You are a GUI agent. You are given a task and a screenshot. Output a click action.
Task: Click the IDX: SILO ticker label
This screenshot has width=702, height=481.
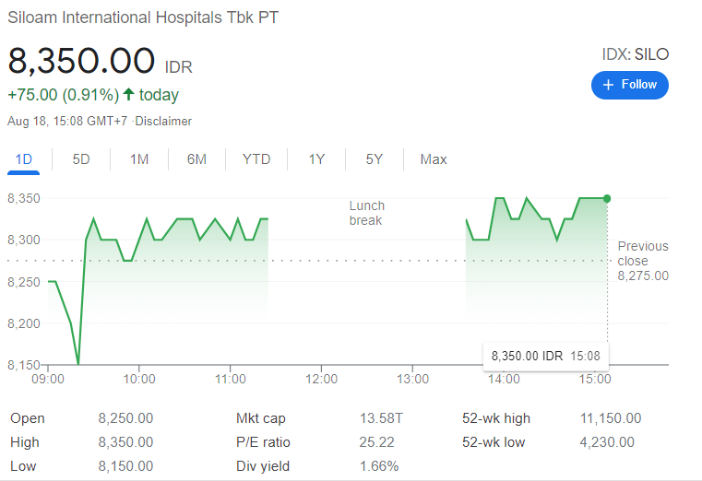pyautogui.click(x=635, y=54)
